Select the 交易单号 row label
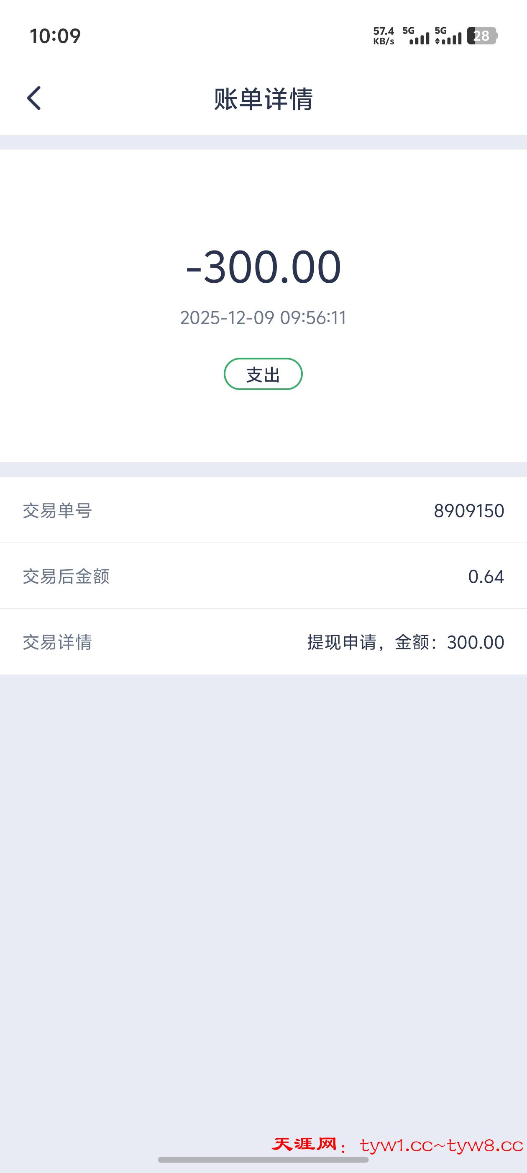This screenshot has height=1173, width=527. [x=57, y=510]
